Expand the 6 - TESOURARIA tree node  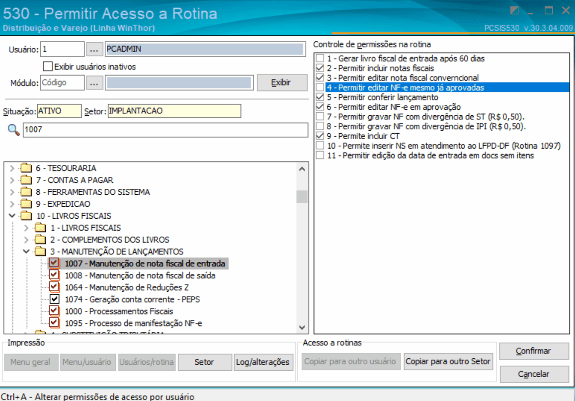[x=12, y=168]
